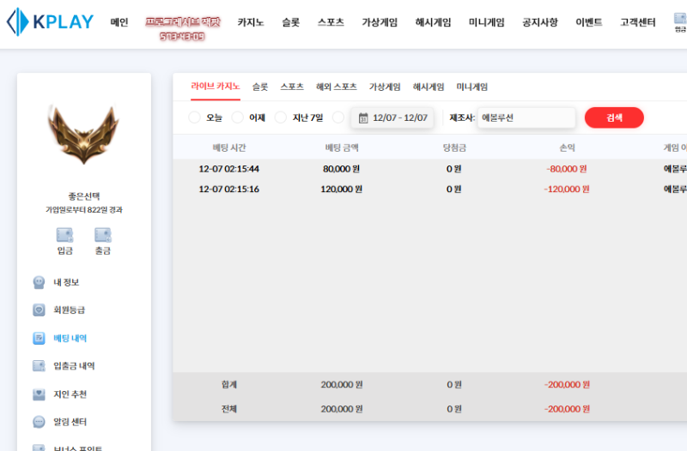
Task: Open the 12/07 - 12/07 date range picker
Action: coord(392,117)
